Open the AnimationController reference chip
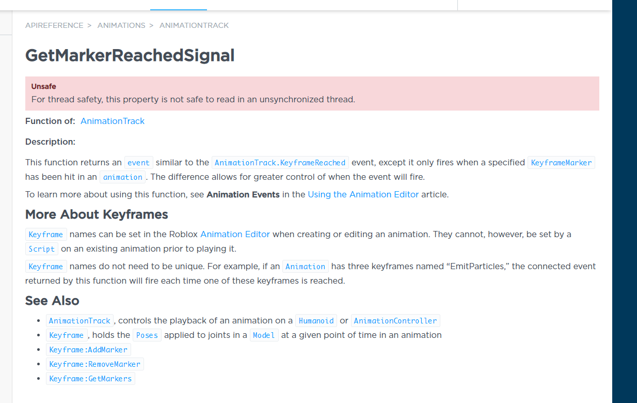 tap(395, 320)
